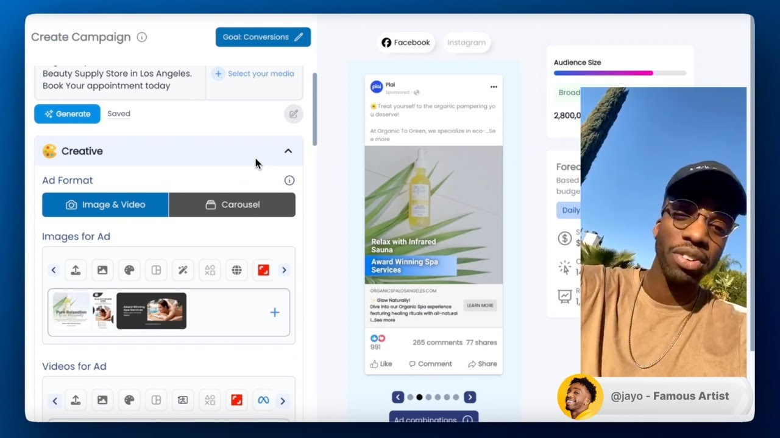The height and width of the screenshot is (438, 780).
Task: Click the magic wand AI icon in Images toolbar
Action: coord(183,270)
